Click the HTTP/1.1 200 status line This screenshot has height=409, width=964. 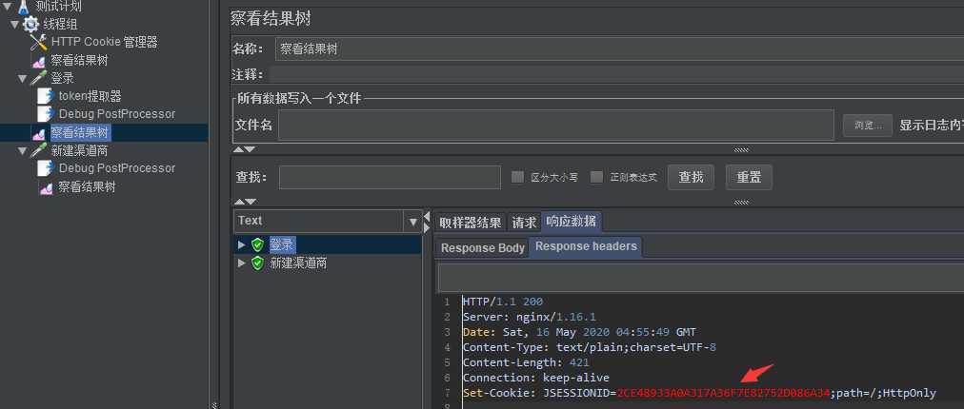[502, 302]
